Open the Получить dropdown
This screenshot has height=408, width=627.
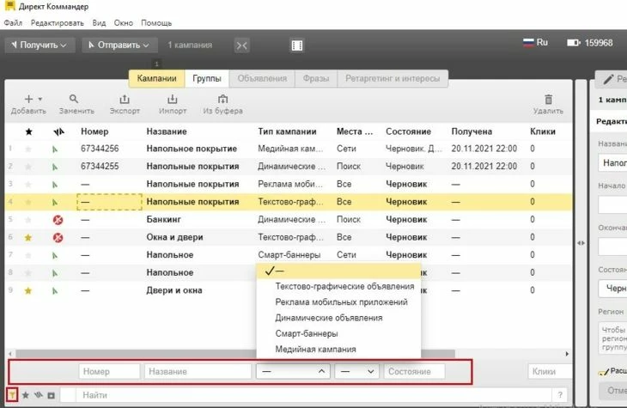pos(40,46)
